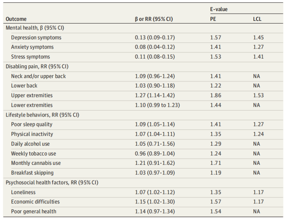Click the value 1.27 (1.14-1.42)
Image resolution: width=288 pixels, height=220 pixels.
click(155, 95)
